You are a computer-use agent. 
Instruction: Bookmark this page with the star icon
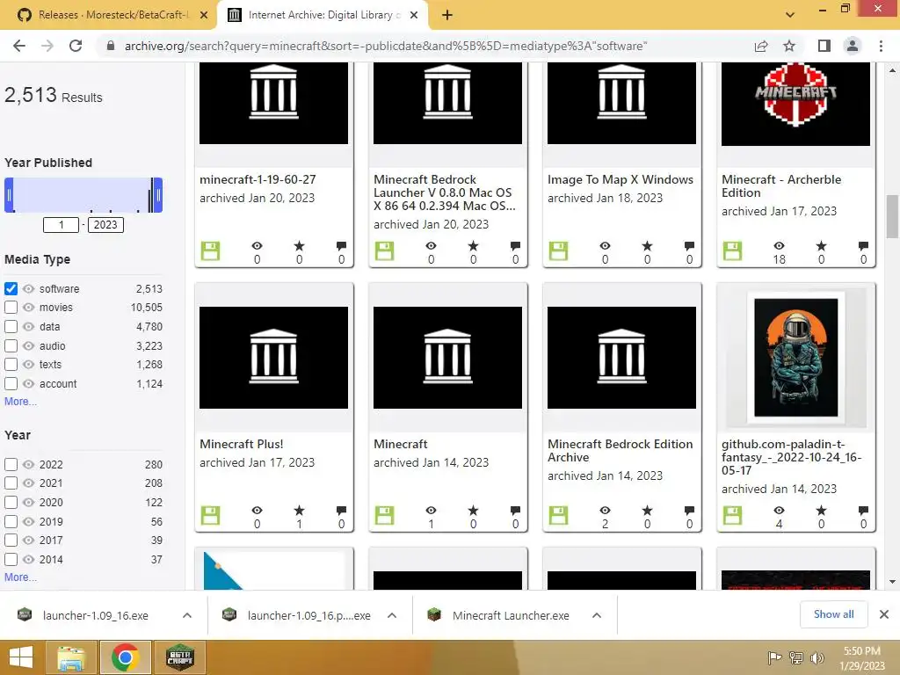pyautogui.click(x=789, y=46)
